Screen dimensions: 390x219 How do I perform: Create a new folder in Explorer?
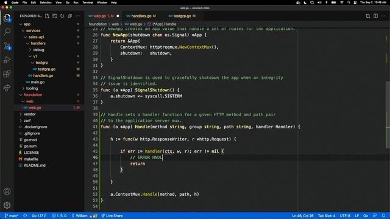[55, 16]
